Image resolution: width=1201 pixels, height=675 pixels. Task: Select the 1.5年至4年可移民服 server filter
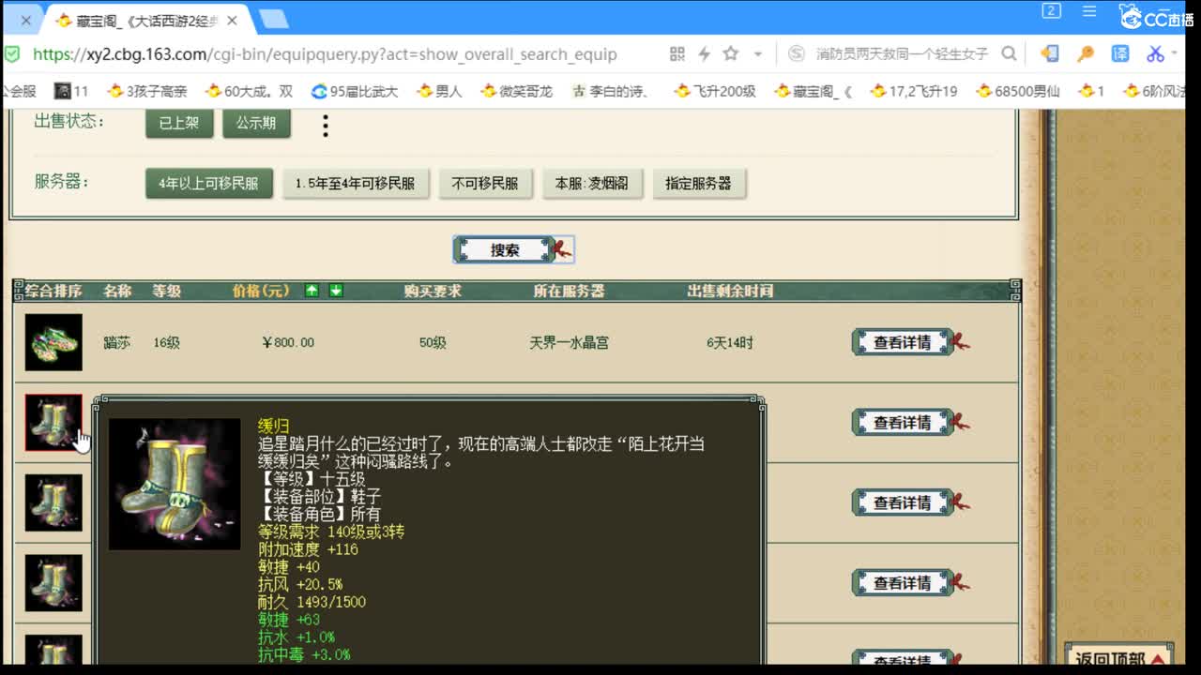pyautogui.click(x=355, y=184)
